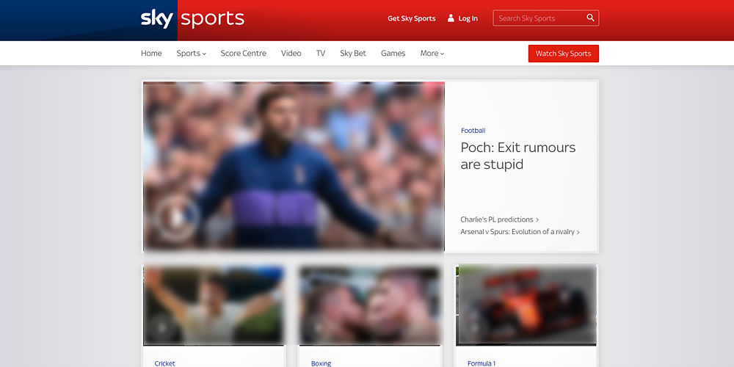Expand the Sports dropdown menu

point(191,54)
